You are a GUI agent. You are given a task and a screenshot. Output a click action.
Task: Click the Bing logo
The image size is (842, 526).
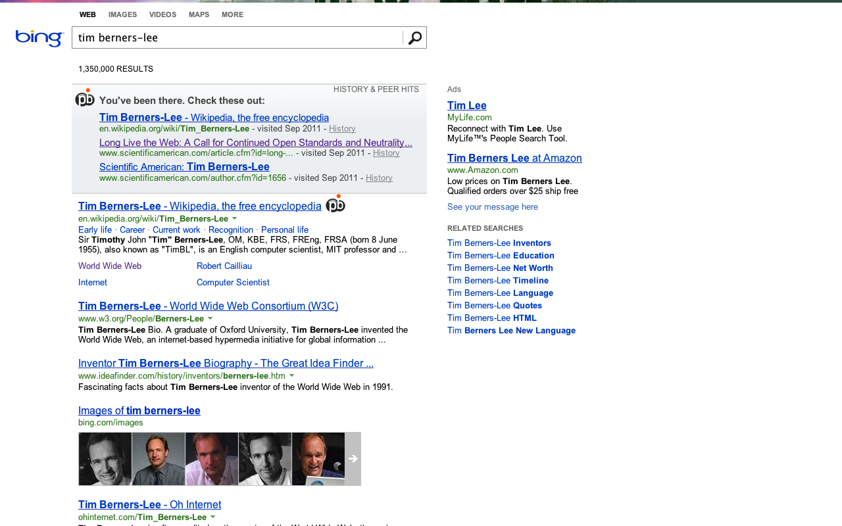click(39, 38)
